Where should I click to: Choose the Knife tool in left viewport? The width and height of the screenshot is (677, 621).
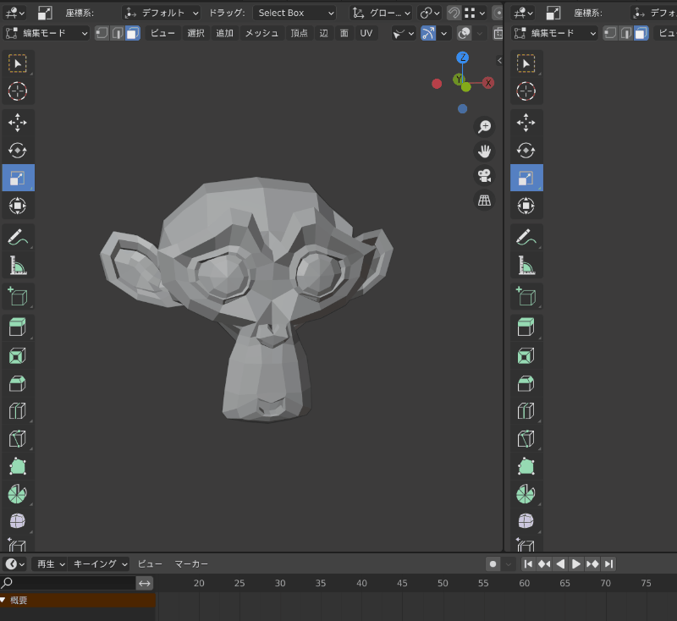[x=18, y=438]
